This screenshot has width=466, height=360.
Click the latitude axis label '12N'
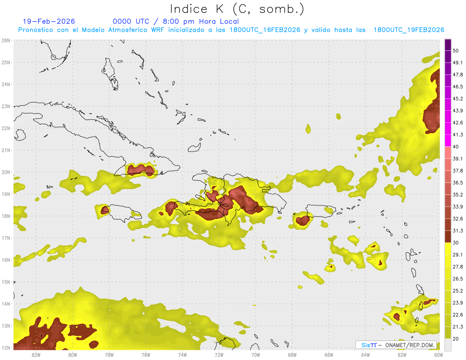(6, 348)
